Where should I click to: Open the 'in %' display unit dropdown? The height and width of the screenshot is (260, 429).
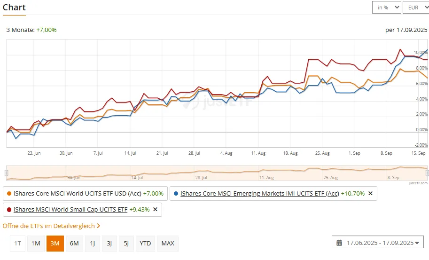click(386, 8)
